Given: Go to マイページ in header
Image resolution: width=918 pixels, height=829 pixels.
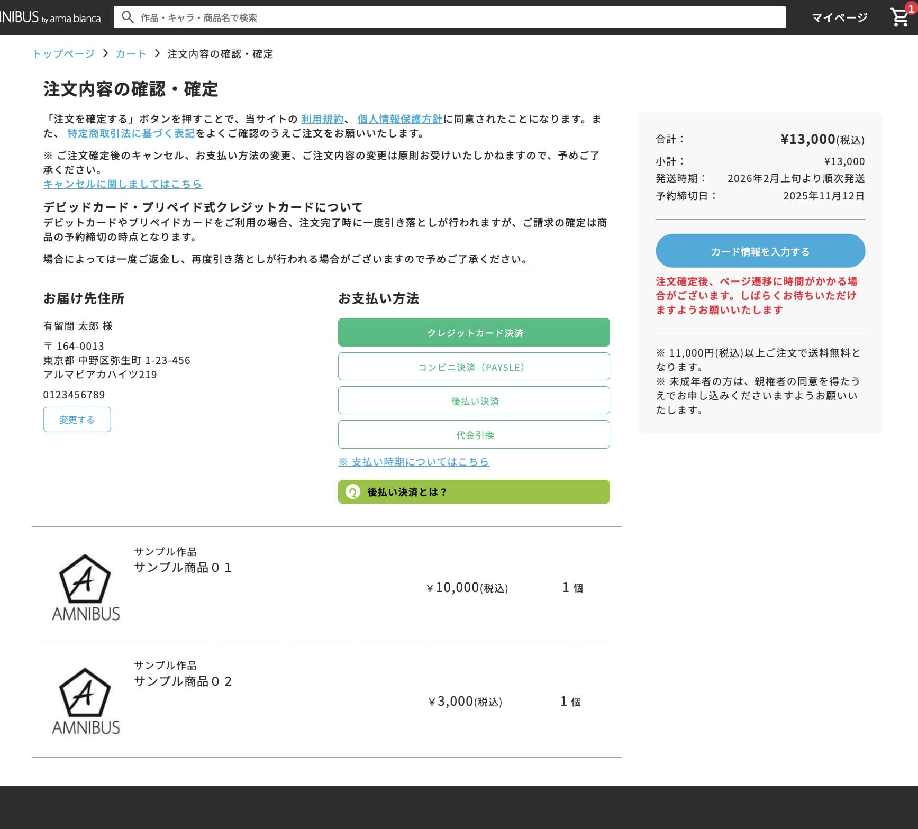Looking at the screenshot, I should (839, 17).
